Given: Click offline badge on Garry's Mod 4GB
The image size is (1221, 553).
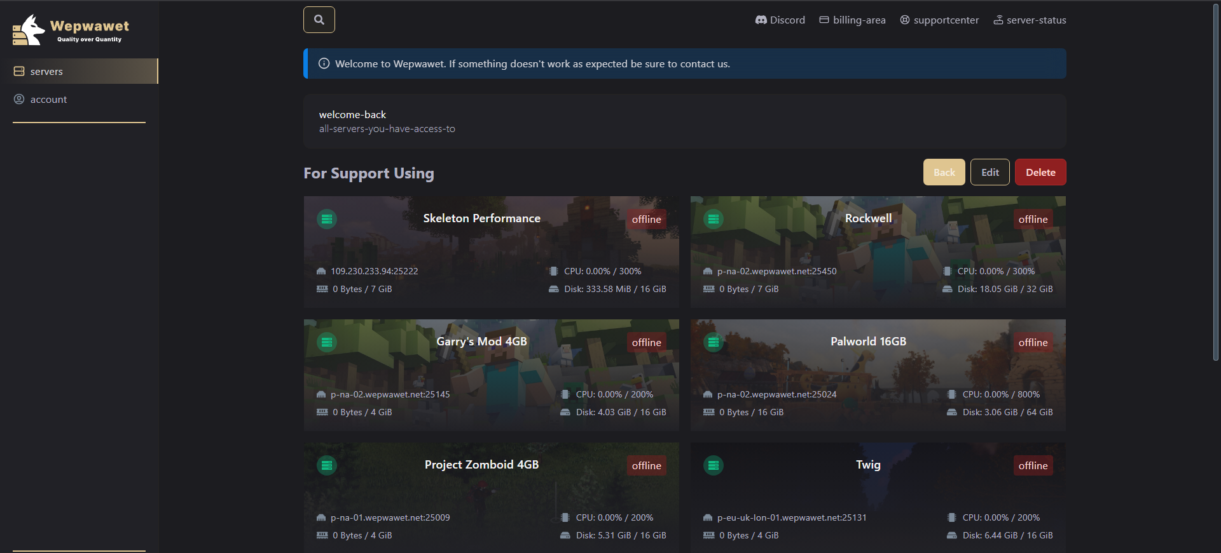Looking at the screenshot, I should (x=647, y=342).
